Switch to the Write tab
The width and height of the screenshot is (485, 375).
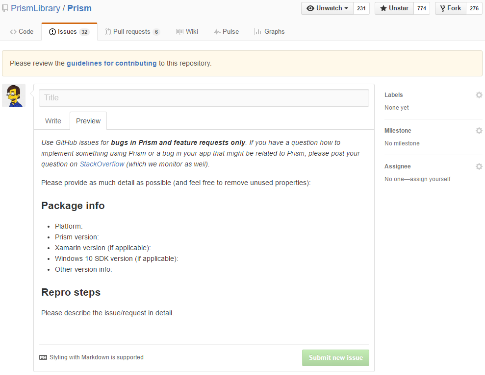[53, 121]
